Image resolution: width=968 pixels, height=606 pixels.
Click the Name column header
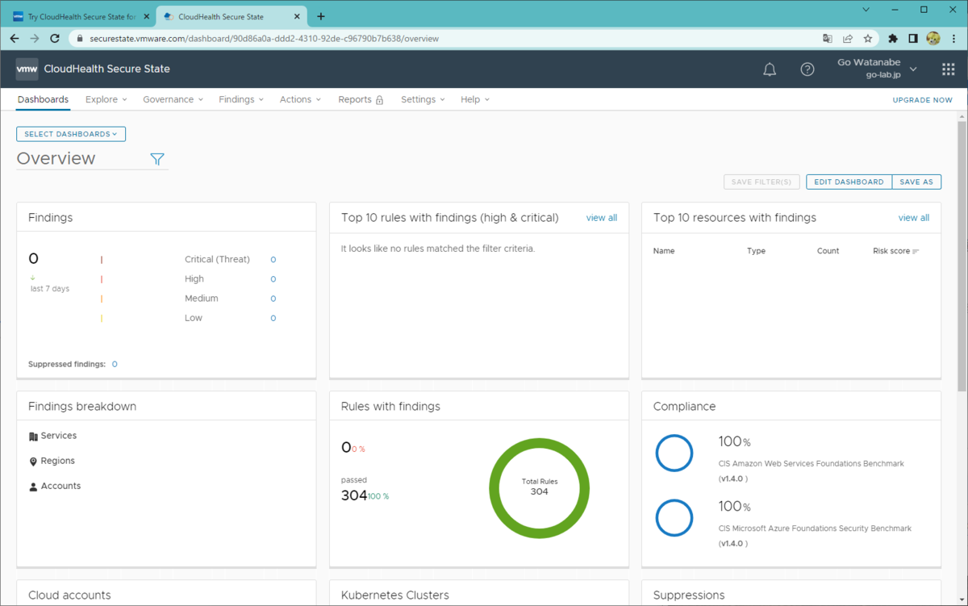664,251
